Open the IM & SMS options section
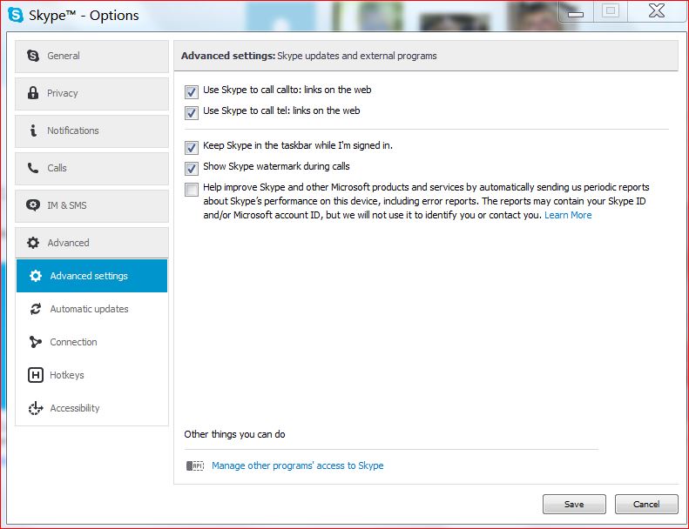This screenshot has height=529, width=689. pyautogui.click(x=91, y=205)
